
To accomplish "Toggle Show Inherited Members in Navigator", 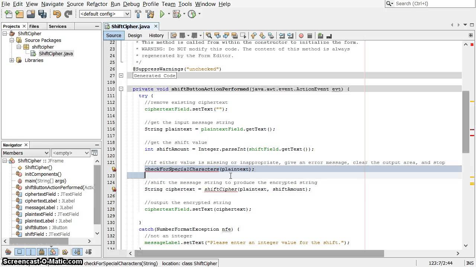I will click(x=8, y=252).
